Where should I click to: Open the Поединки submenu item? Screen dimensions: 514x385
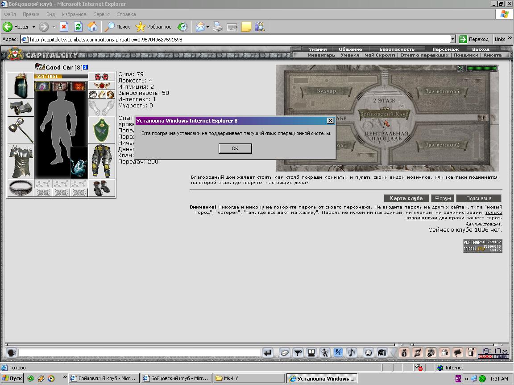click(x=466, y=55)
